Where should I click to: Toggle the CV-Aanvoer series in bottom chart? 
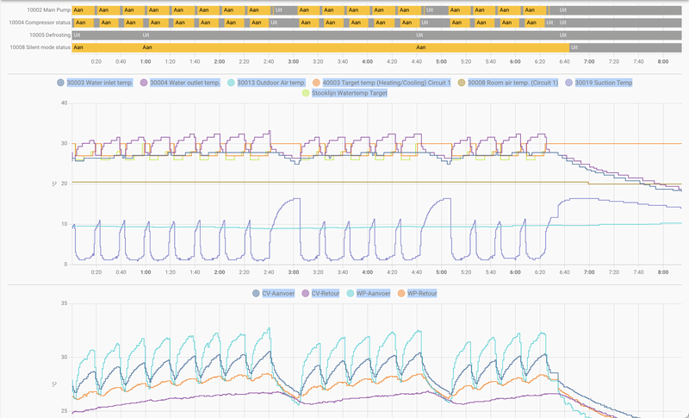click(273, 293)
